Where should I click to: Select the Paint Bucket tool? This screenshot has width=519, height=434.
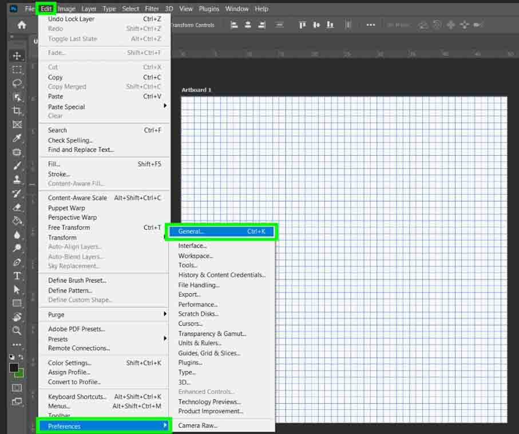(x=17, y=221)
